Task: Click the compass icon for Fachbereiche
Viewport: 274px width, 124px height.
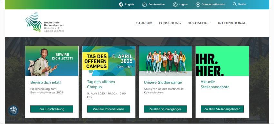Action: [x=144, y=4]
